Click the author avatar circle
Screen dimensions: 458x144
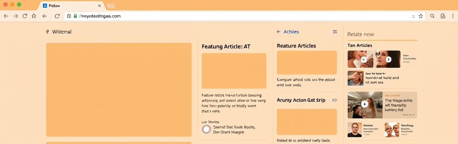[206, 129]
